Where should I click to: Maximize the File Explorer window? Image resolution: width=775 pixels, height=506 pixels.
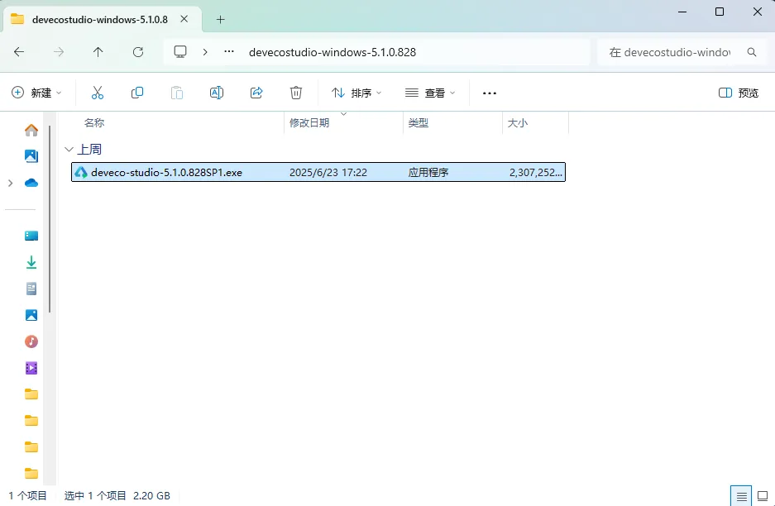[x=720, y=12]
